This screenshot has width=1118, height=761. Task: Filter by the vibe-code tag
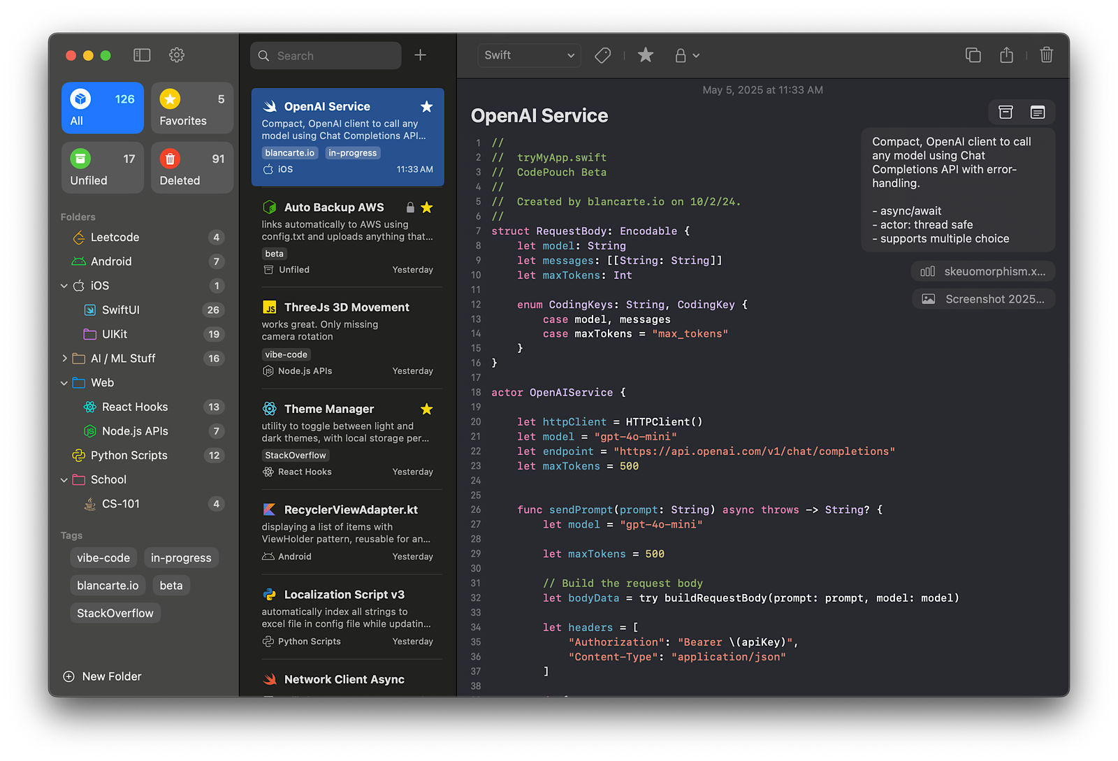pyautogui.click(x=103, y=558)
